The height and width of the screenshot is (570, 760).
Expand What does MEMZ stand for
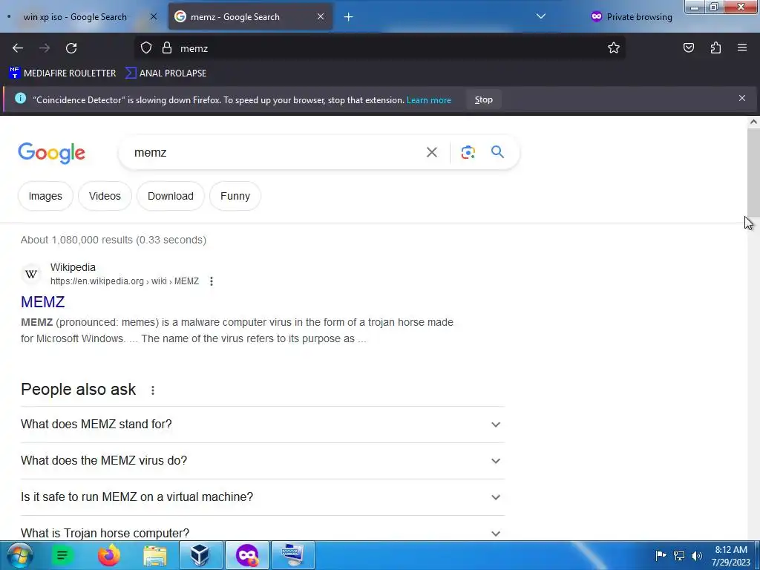pos(262,424)
